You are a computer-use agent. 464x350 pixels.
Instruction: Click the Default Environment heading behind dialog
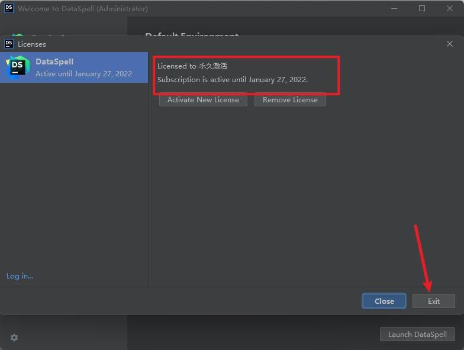[x=192, y=35]
